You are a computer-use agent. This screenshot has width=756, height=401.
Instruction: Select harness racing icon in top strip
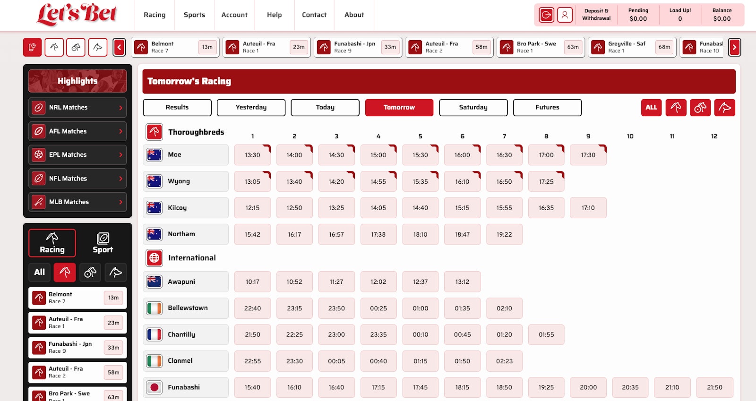pyautogui.click(x=76, y=47)
